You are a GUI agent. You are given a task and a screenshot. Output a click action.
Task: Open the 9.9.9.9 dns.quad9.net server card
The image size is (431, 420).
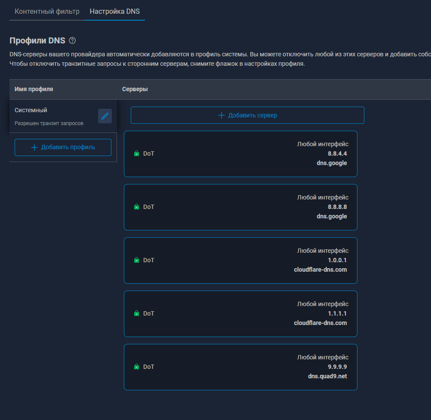click(x=240, y=367)
